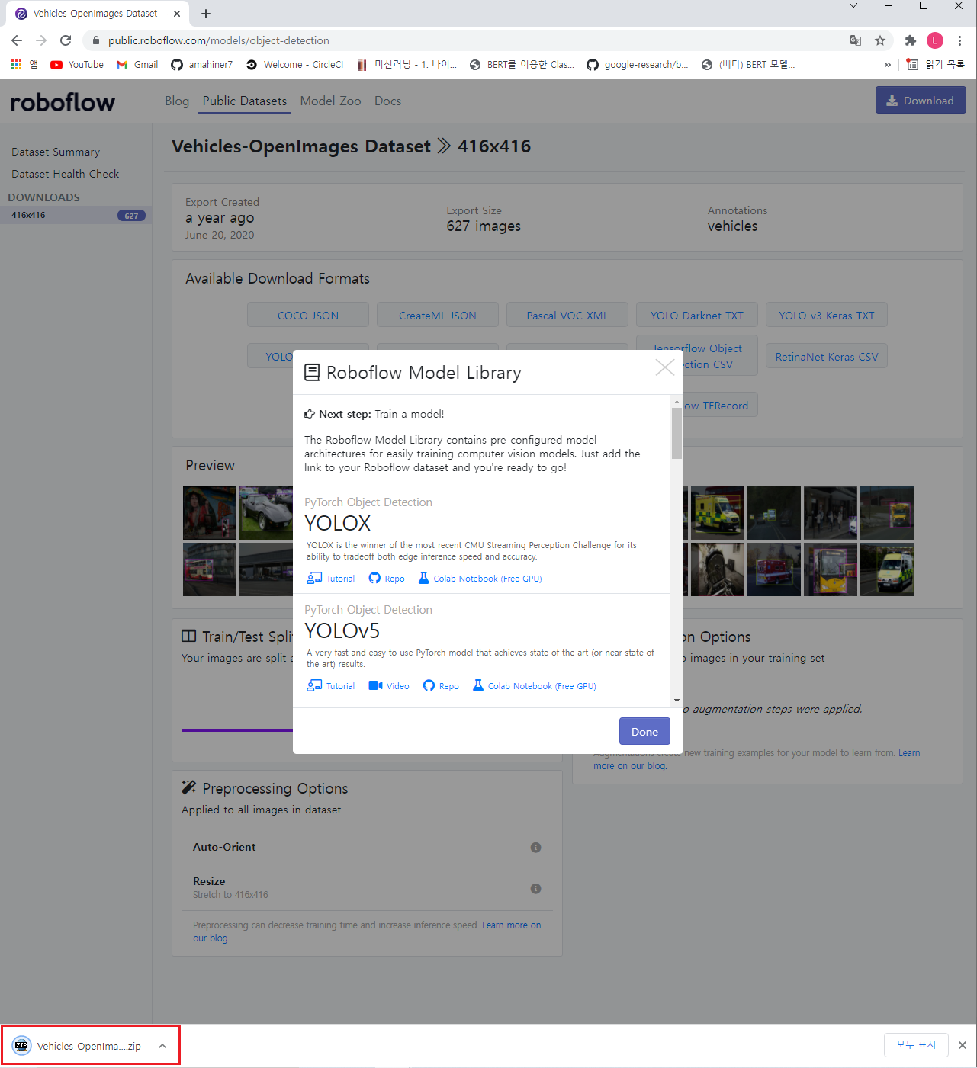Screen dimensions: 977x1068
Task: Bookmark this page with the star icon
Action: click(x=880, y=40)
